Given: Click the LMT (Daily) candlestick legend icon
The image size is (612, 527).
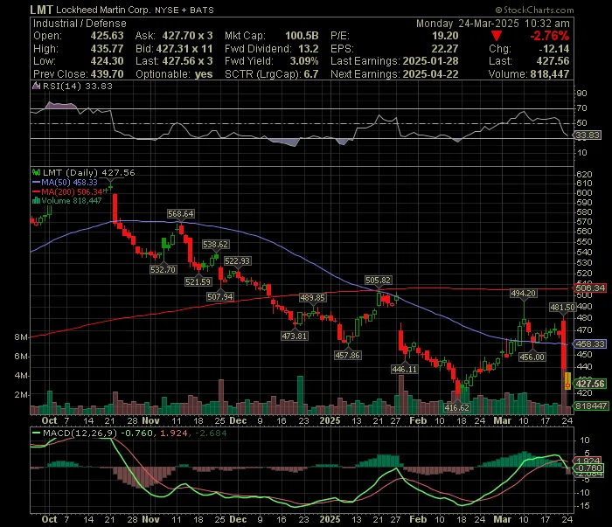Looking at the screenshot, I should click(x=37, y=172).
